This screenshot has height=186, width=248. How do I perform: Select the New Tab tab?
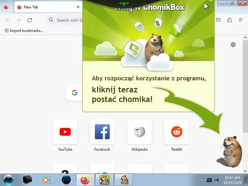[47, 7]
